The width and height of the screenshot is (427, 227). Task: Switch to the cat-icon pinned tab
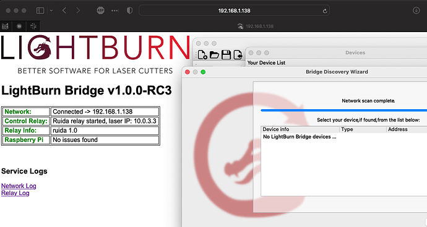click(5, 27)
